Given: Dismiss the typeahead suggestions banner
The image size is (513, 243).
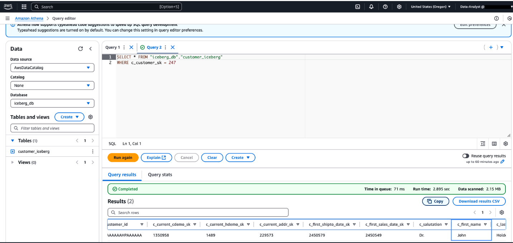Looking at the screenshot, I should 504,25.
